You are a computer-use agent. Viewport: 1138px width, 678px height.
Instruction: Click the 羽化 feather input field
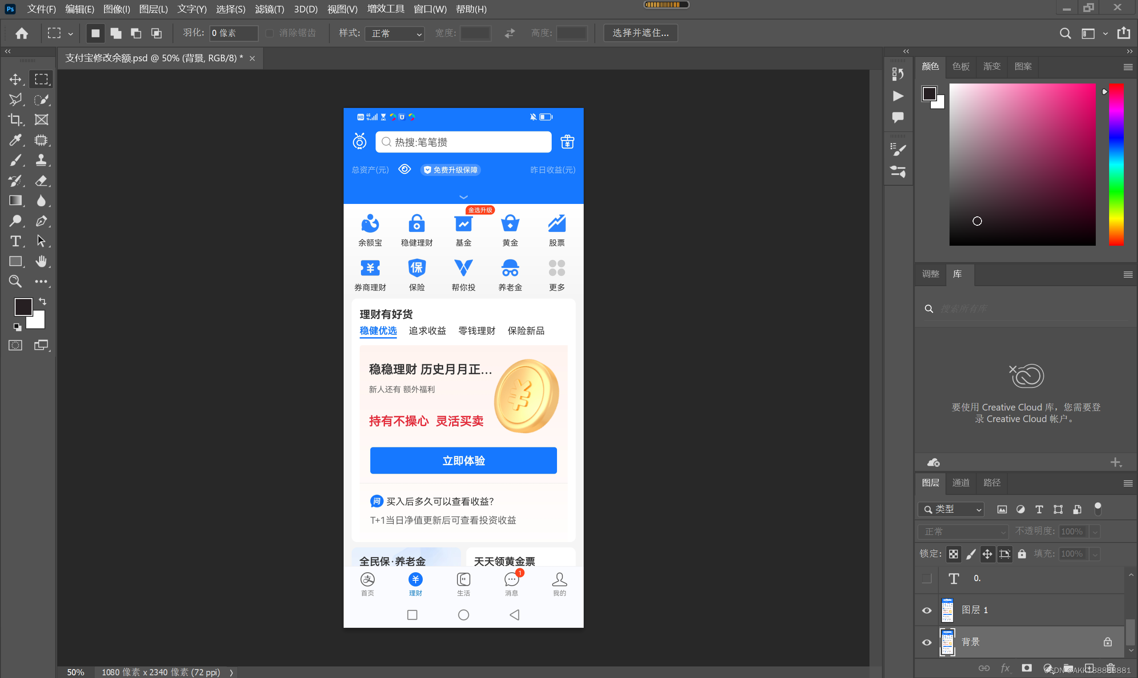point(233,33)
